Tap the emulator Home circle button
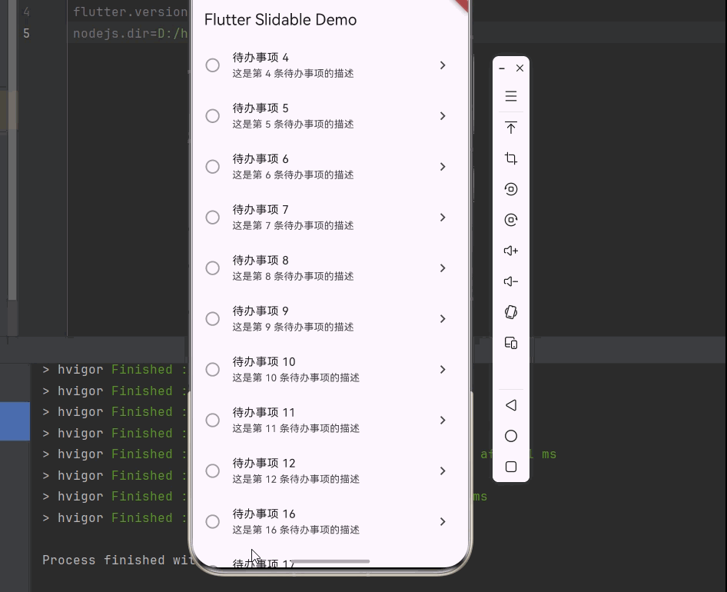Image resolution: width=727 pixels, height=592 pixels. [x=511, y=436]
